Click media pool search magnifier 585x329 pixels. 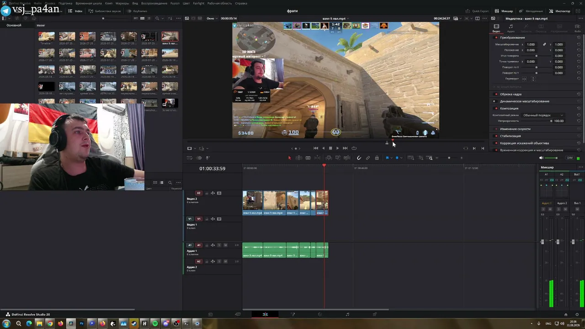pos(157,18)
